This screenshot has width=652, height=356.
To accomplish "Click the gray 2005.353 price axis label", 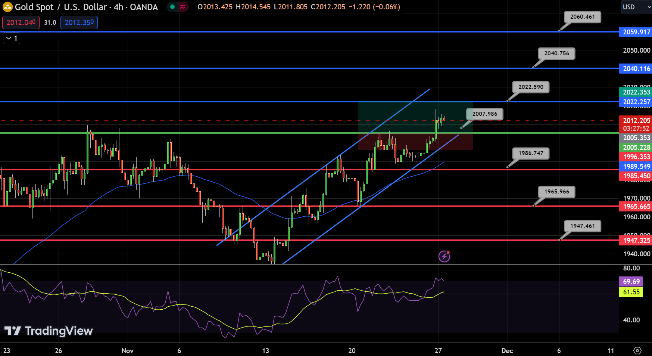I will click(636, 138).
